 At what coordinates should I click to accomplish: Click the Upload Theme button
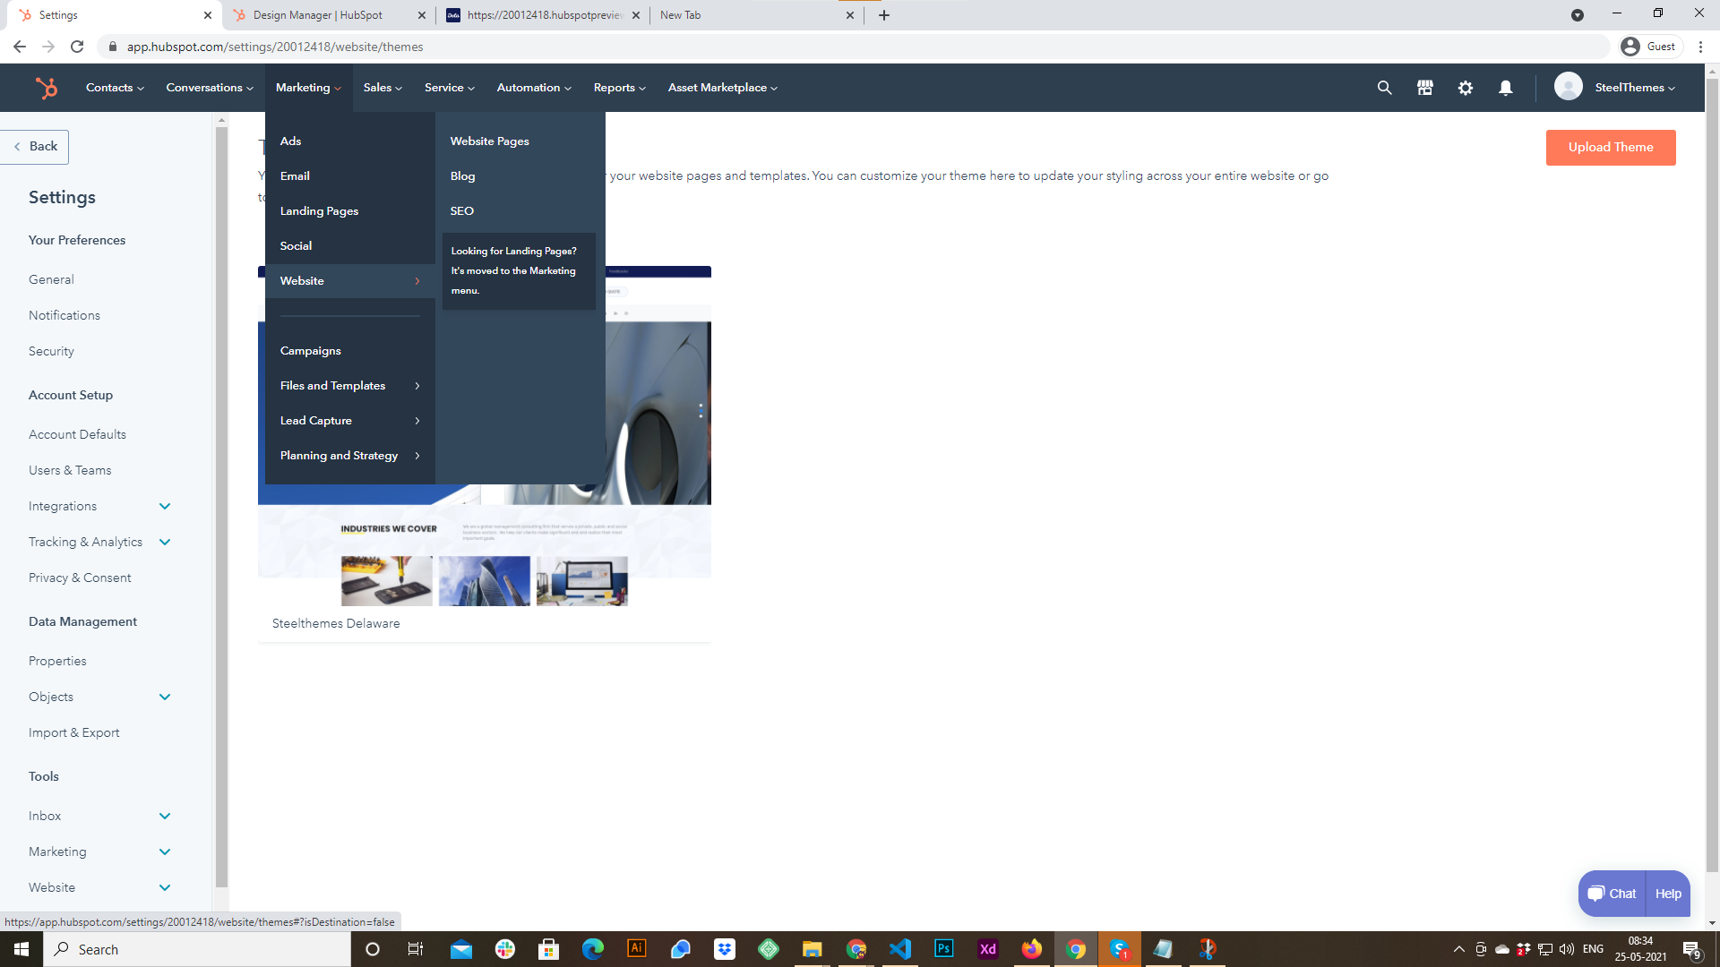(x=1610, y=148)
